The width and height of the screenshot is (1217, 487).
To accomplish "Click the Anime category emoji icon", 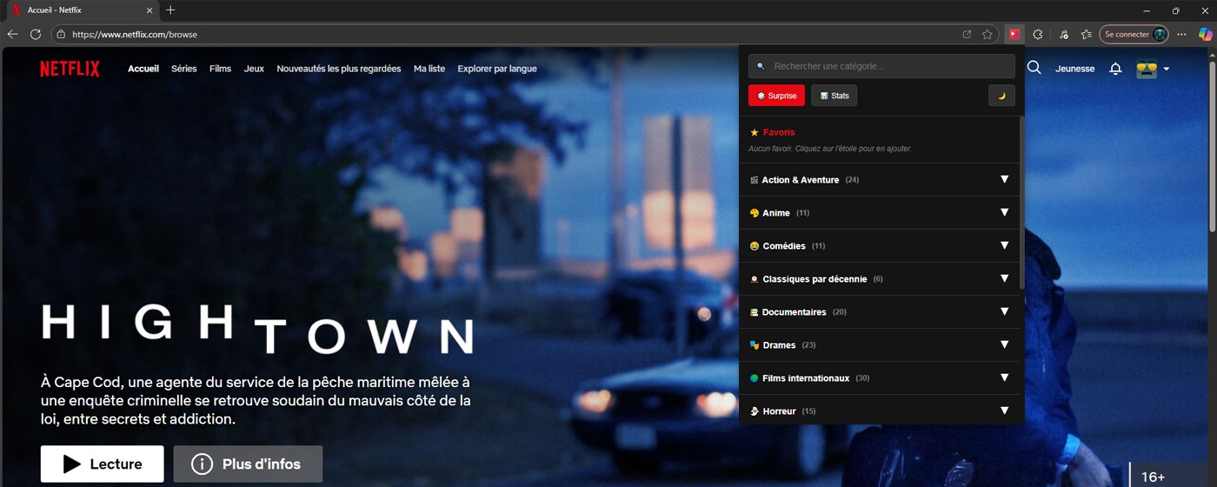I will pos(755,213).
